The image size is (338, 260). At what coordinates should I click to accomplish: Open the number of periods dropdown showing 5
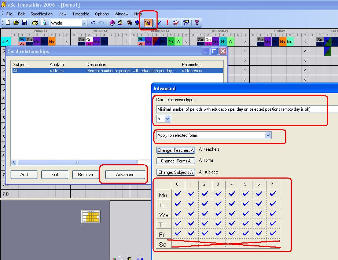(168, 119)
